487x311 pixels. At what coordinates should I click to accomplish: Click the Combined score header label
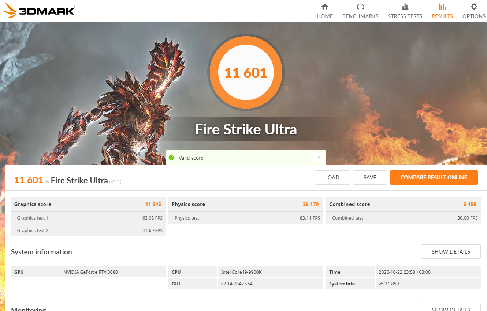pyautogui.click(x=349, y=204)
